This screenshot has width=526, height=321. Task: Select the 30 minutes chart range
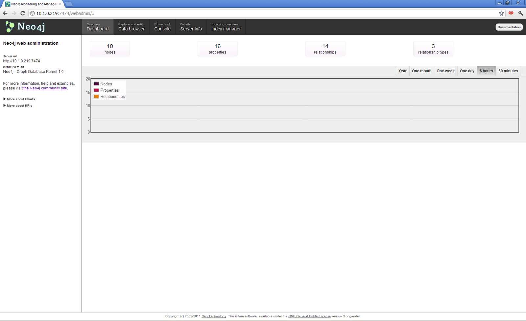508,71
